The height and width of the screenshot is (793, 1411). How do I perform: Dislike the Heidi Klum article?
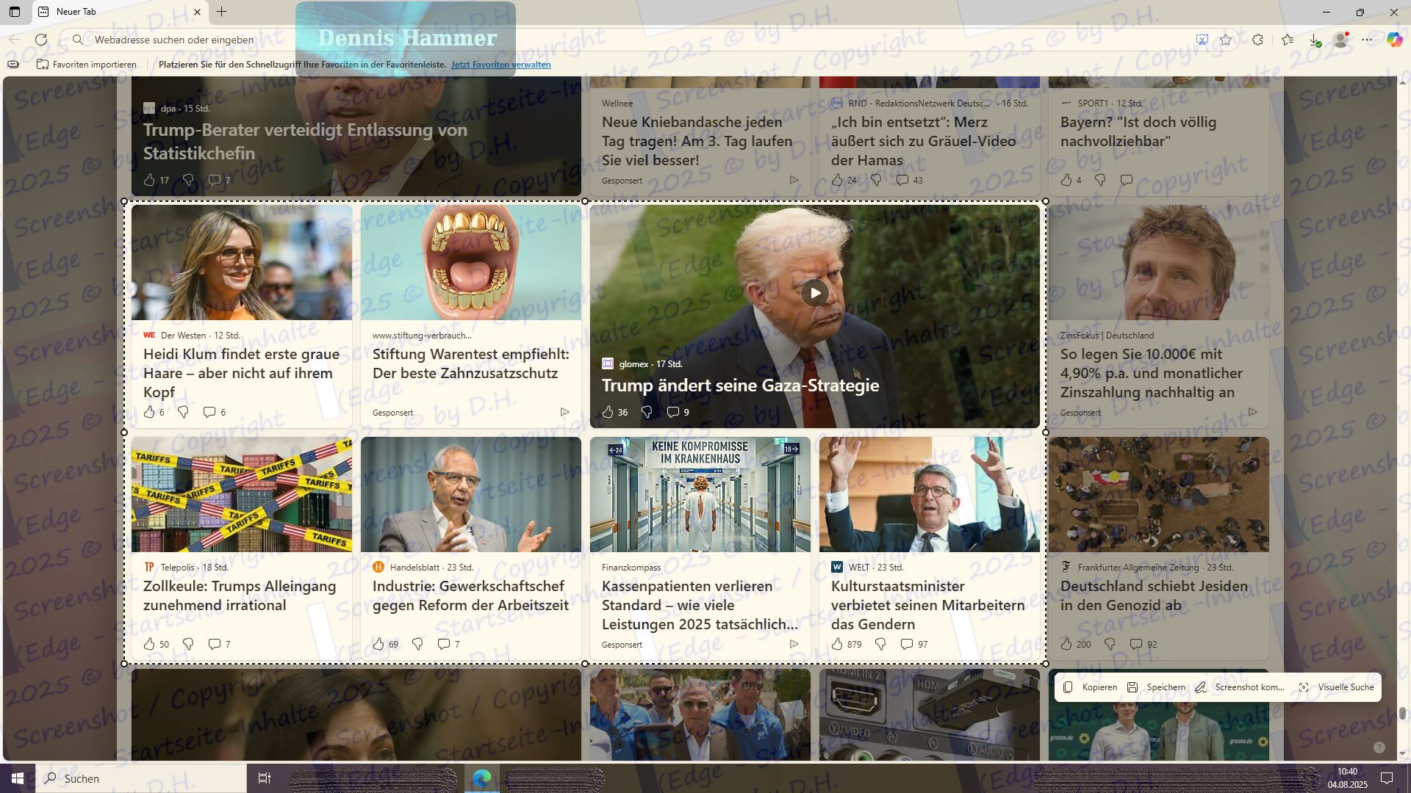click(183, 412)
